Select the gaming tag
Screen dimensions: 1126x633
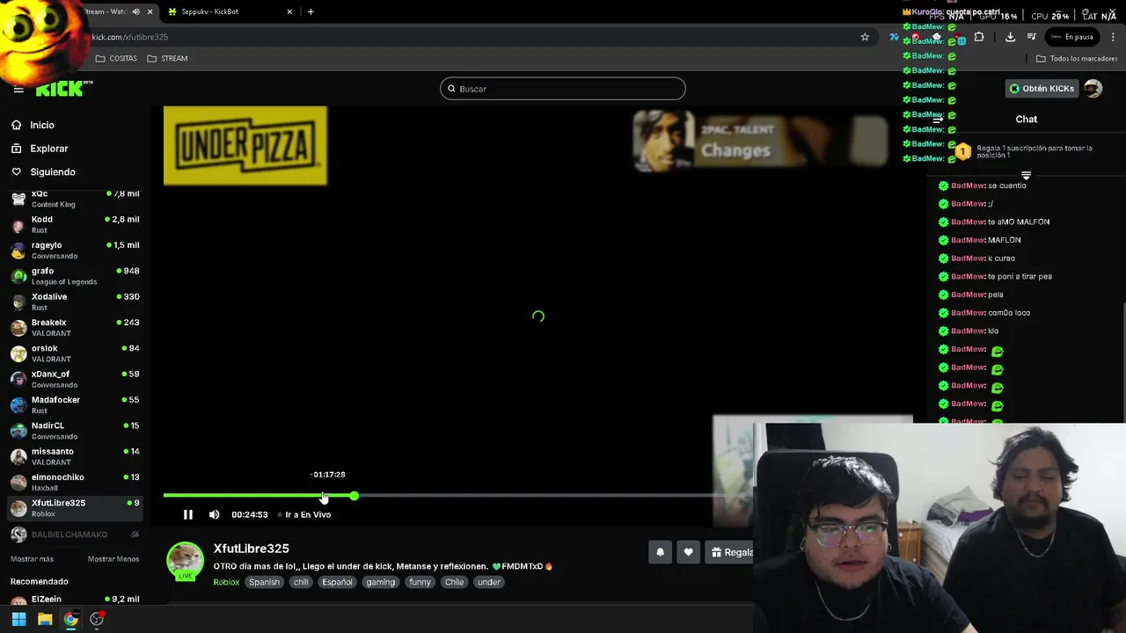coord(380,582)
